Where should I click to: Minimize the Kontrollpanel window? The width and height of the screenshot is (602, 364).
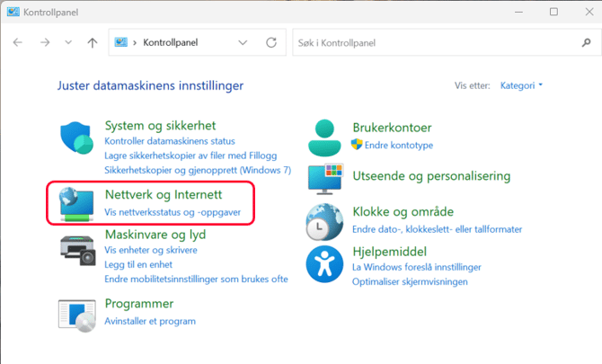click(518, 12)
